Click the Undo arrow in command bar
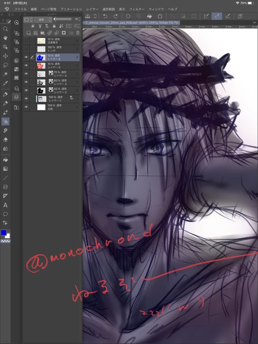The image size is (258, 344). (105, 16)
